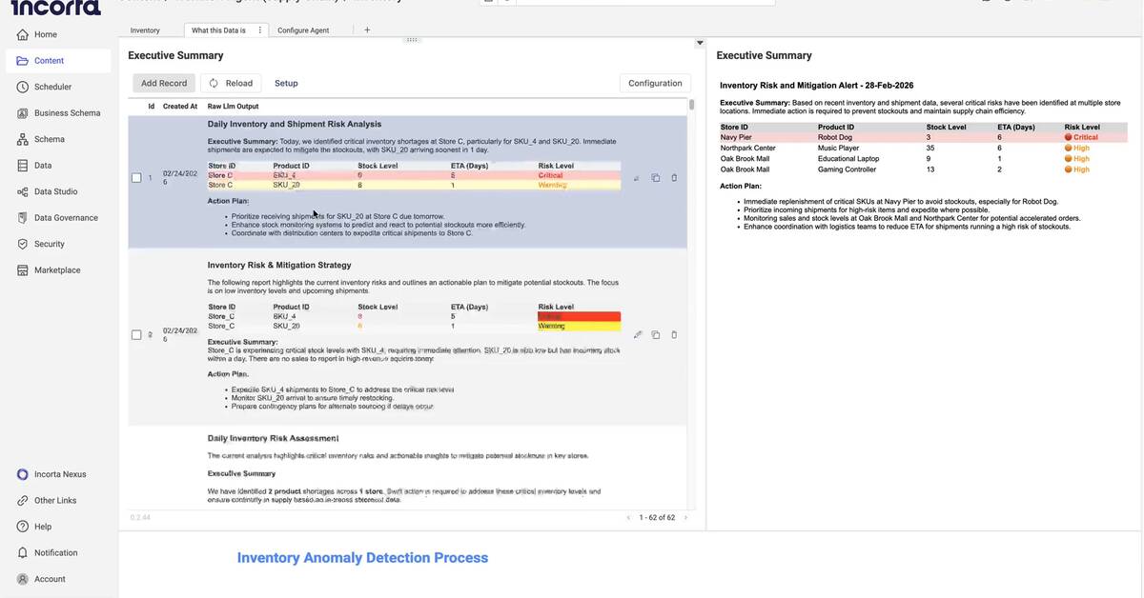Add a new tab with the plus icon
1144x598 pixels.
367,30
